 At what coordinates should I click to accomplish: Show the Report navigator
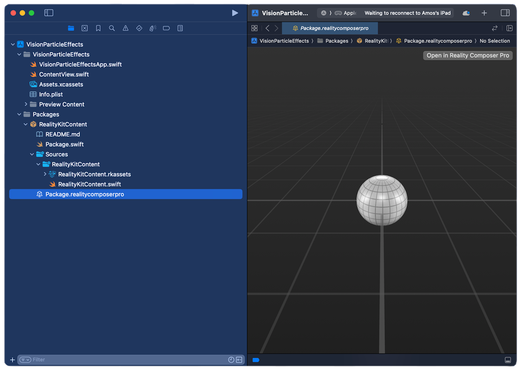pos(180,28)
